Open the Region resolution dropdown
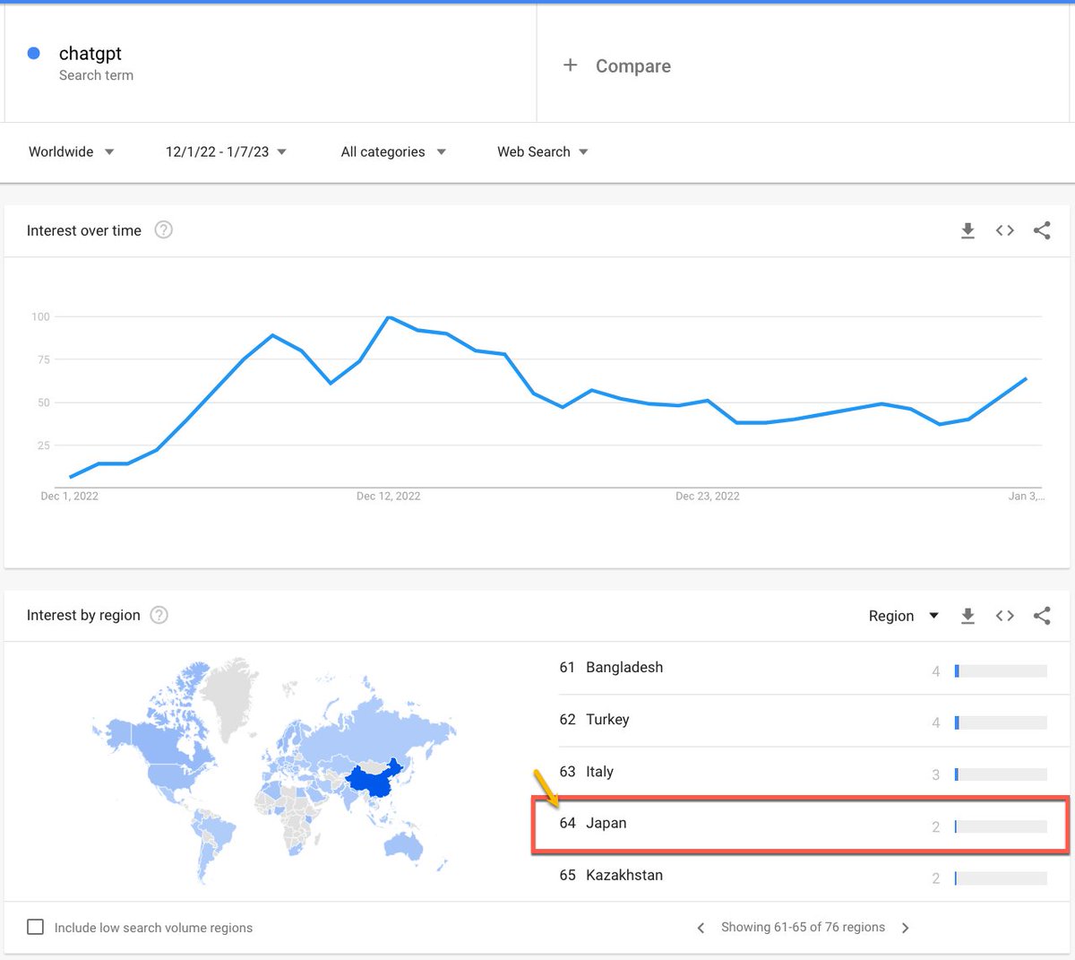 pyautogui.click(x=903, y=616)
